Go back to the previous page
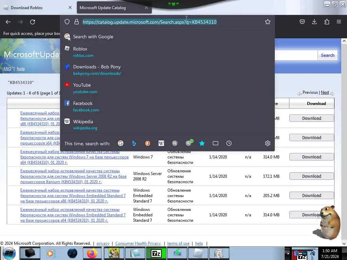The image size is (347, 260). [x=8, y=22]
